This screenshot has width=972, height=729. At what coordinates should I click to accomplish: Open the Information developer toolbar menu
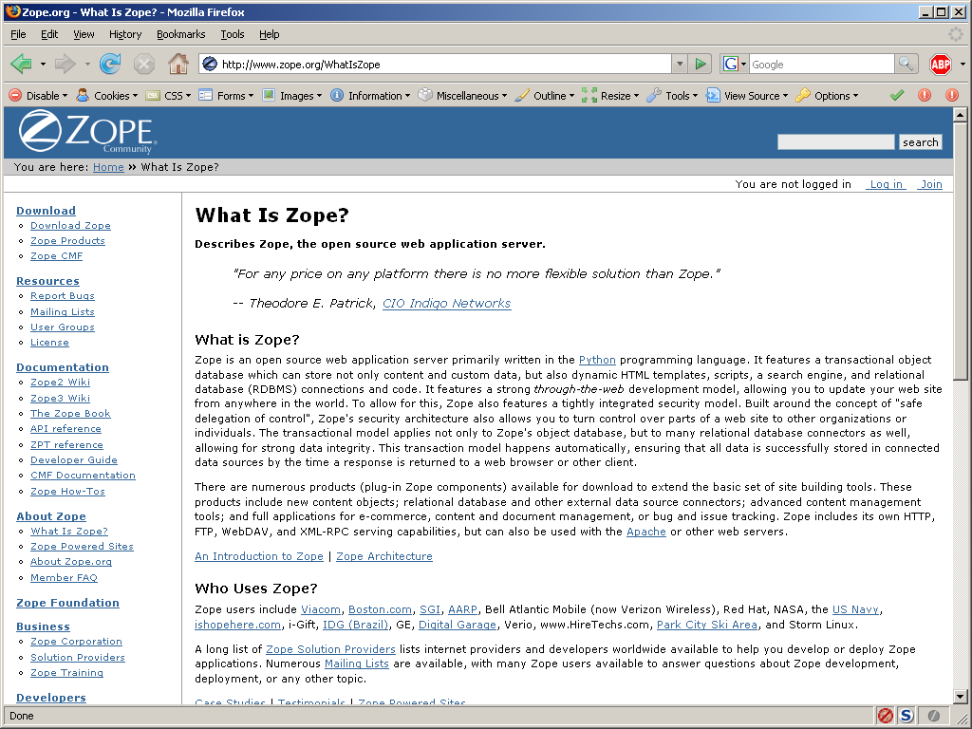370,96
